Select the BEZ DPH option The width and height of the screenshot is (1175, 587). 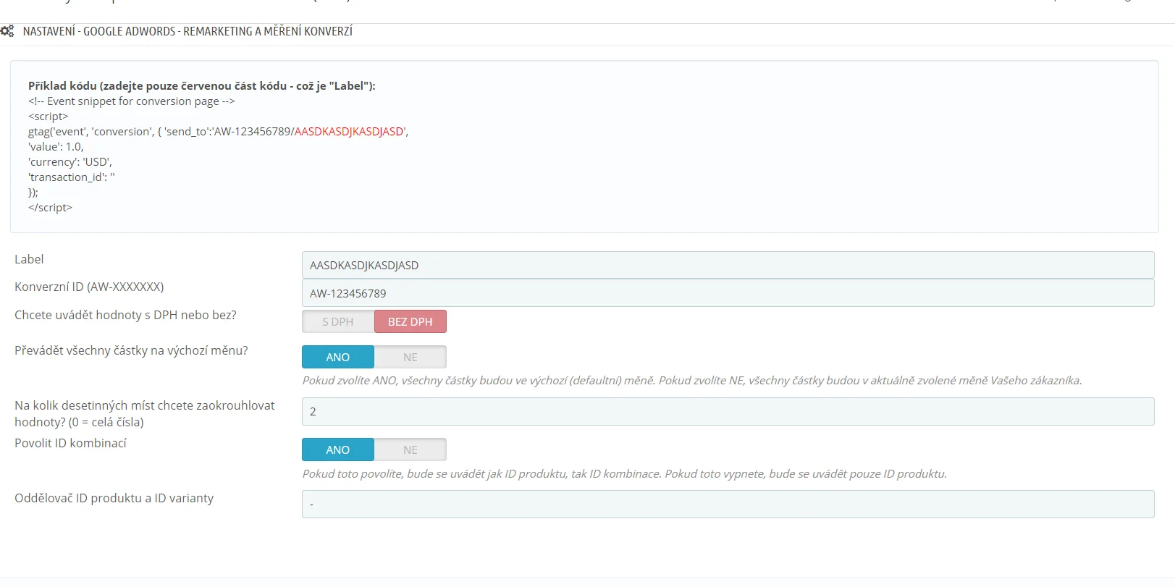click(x=410, y=321)
